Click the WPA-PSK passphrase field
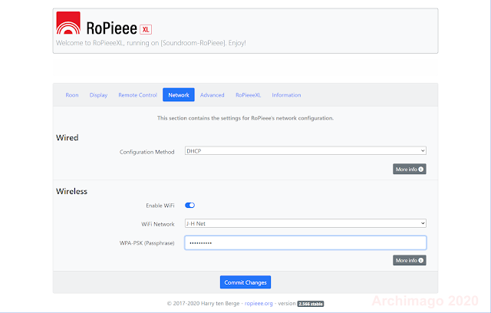Screen dimensions: 491x313 [305, 242]
